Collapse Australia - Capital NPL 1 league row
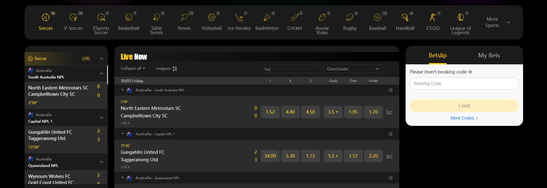Screen dimensions: 547x188 coord(123,134)
